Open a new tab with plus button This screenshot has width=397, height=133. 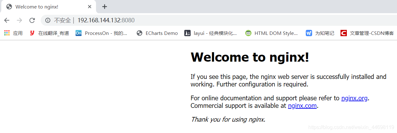tap(104, 7)
